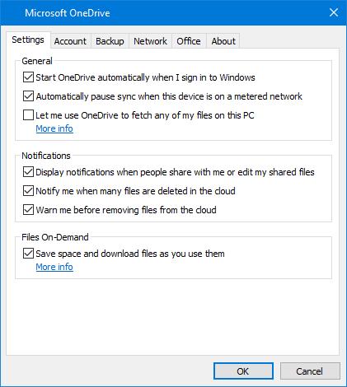Open More info link under General
347x387 pixels.
(x=54, y=128)
